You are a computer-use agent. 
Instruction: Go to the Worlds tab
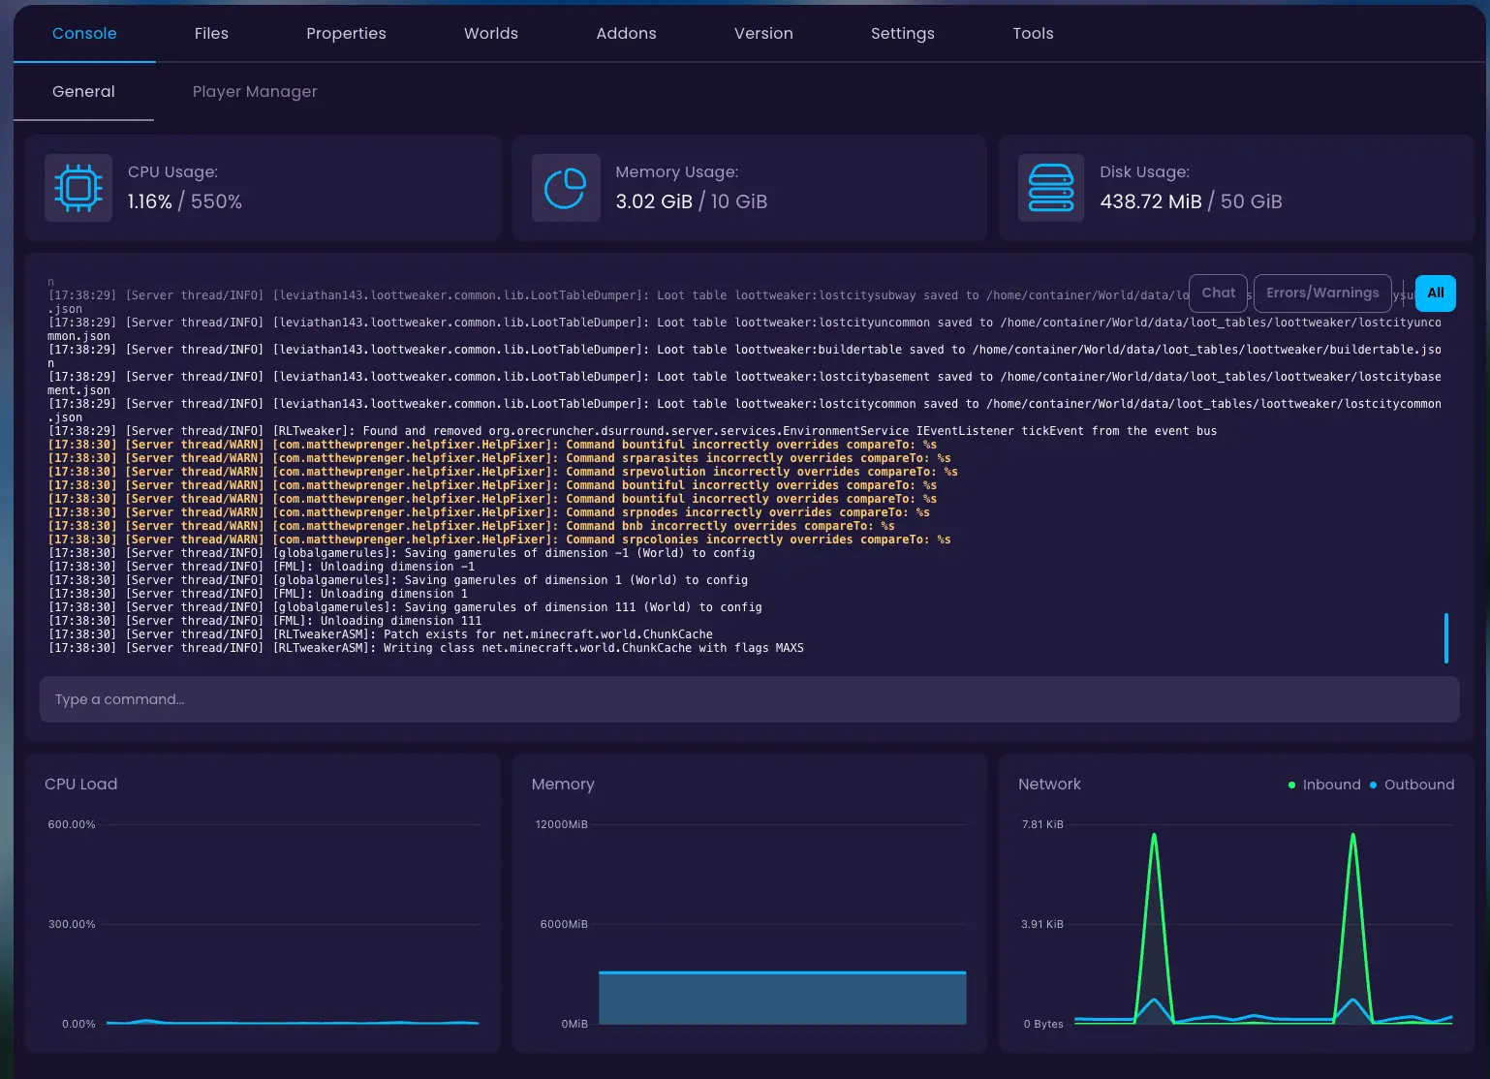(491, 33)
